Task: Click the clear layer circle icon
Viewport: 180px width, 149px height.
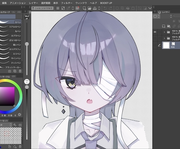Action: click(x=117, y=8)
